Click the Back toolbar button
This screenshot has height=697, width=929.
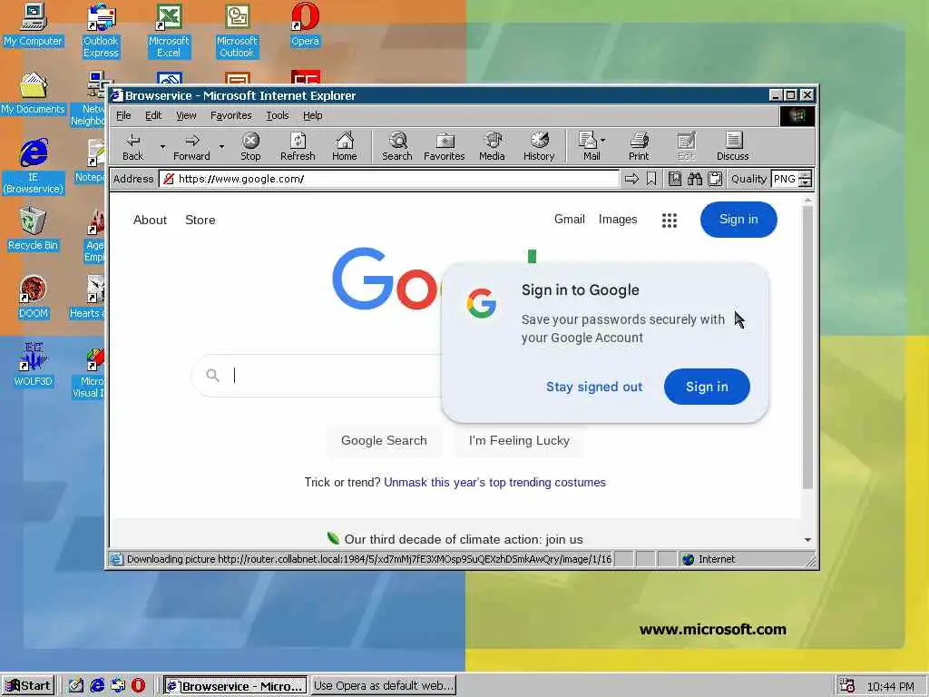132,146
